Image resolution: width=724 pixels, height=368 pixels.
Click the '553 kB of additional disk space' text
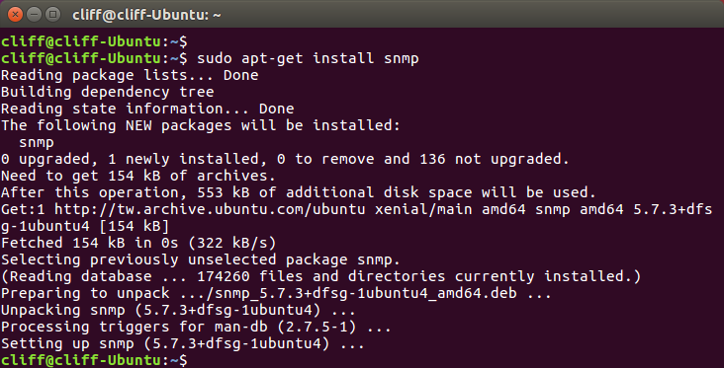click(334, 192)
